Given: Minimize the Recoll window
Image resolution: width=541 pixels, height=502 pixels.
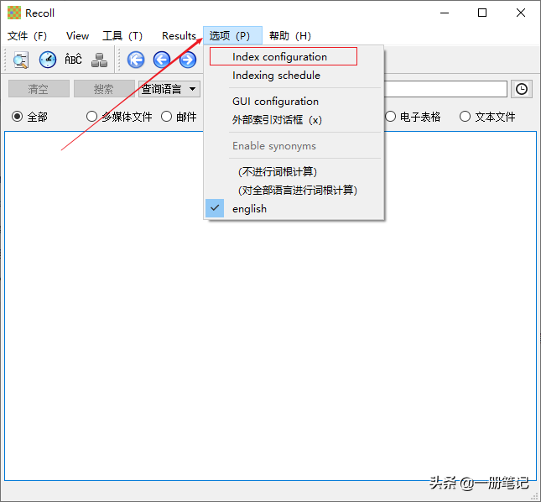Looking at the screenshot, I should pyautogui.click(x=445, y=13).
